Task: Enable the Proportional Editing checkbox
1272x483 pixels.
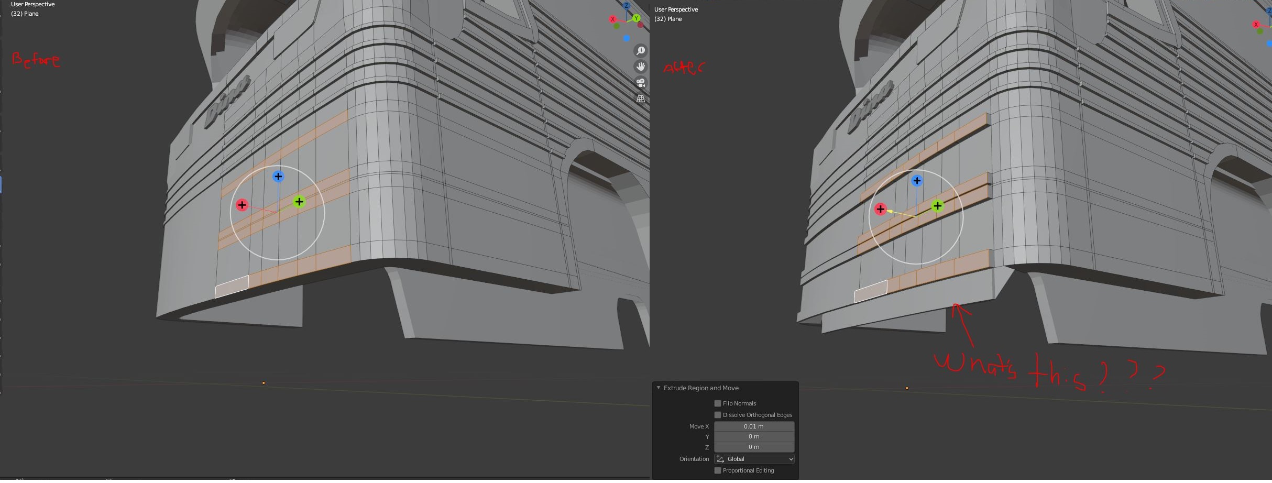Action: pyautogui.click(x=718, y=470)
